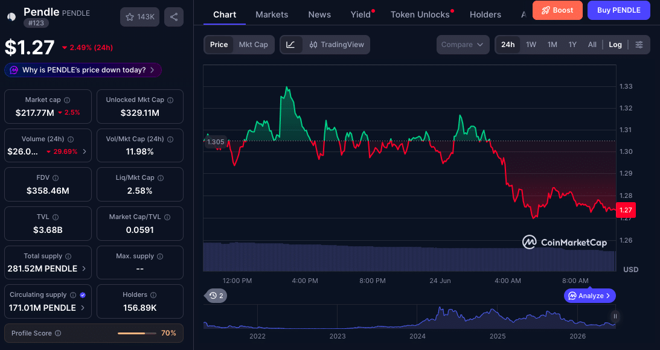Click Volume (24h) info icon
Screen dimensions: 660x350
pos(71,139)
